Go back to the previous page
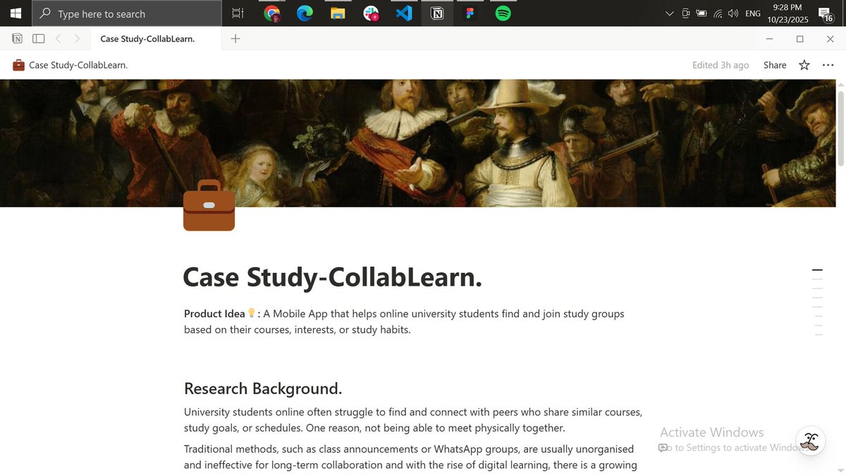 click(x=59, y=39)
